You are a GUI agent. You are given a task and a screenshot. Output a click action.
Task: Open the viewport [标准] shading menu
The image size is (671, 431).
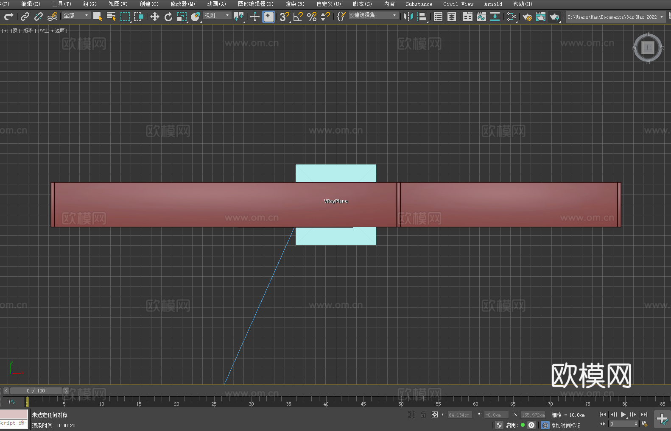coord(29,31)
